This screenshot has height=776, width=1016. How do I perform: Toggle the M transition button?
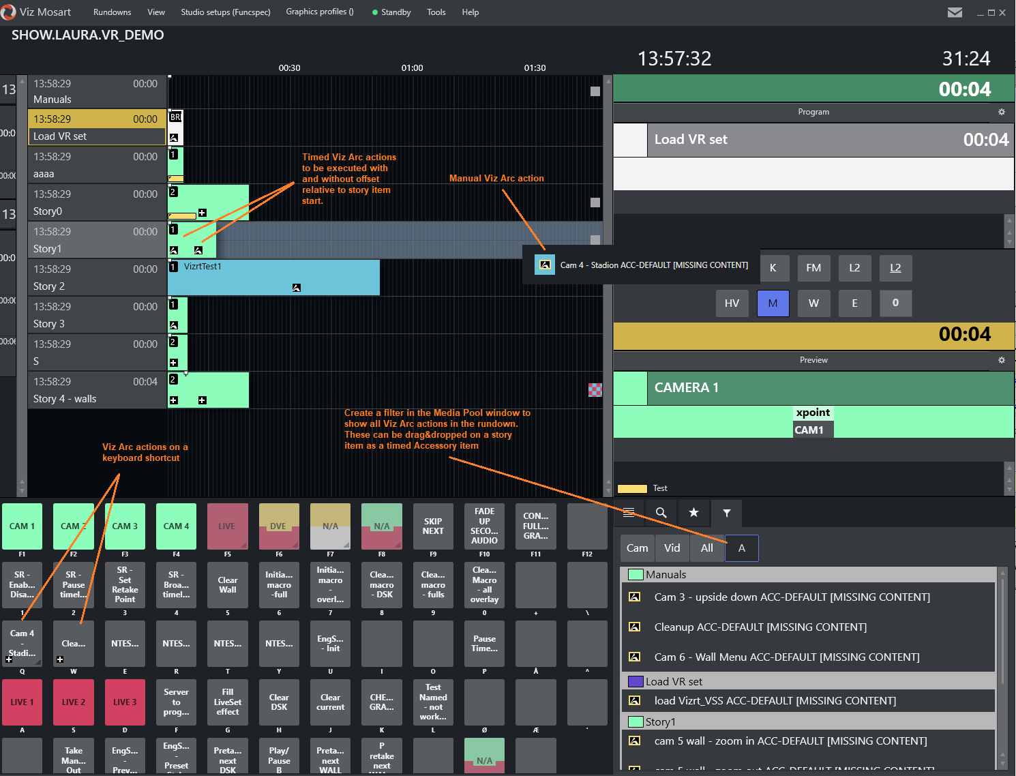[x=773, y=303]
